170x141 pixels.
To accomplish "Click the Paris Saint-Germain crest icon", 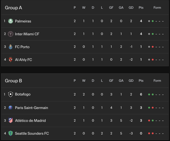I will [10, 108].
